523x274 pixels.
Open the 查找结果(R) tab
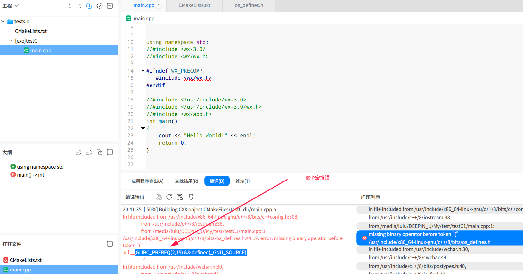[x=186, y=181]
